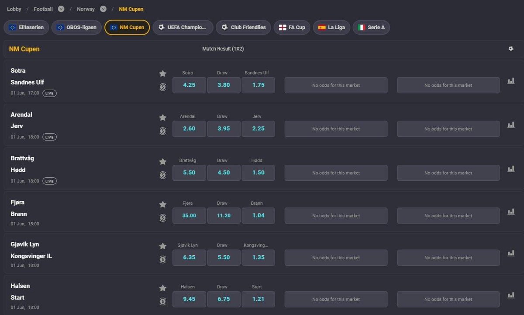Image resolution: width=524 pixels, height=315 pixels.
Task: Open the Serie A tab
Action: (371, 27)
